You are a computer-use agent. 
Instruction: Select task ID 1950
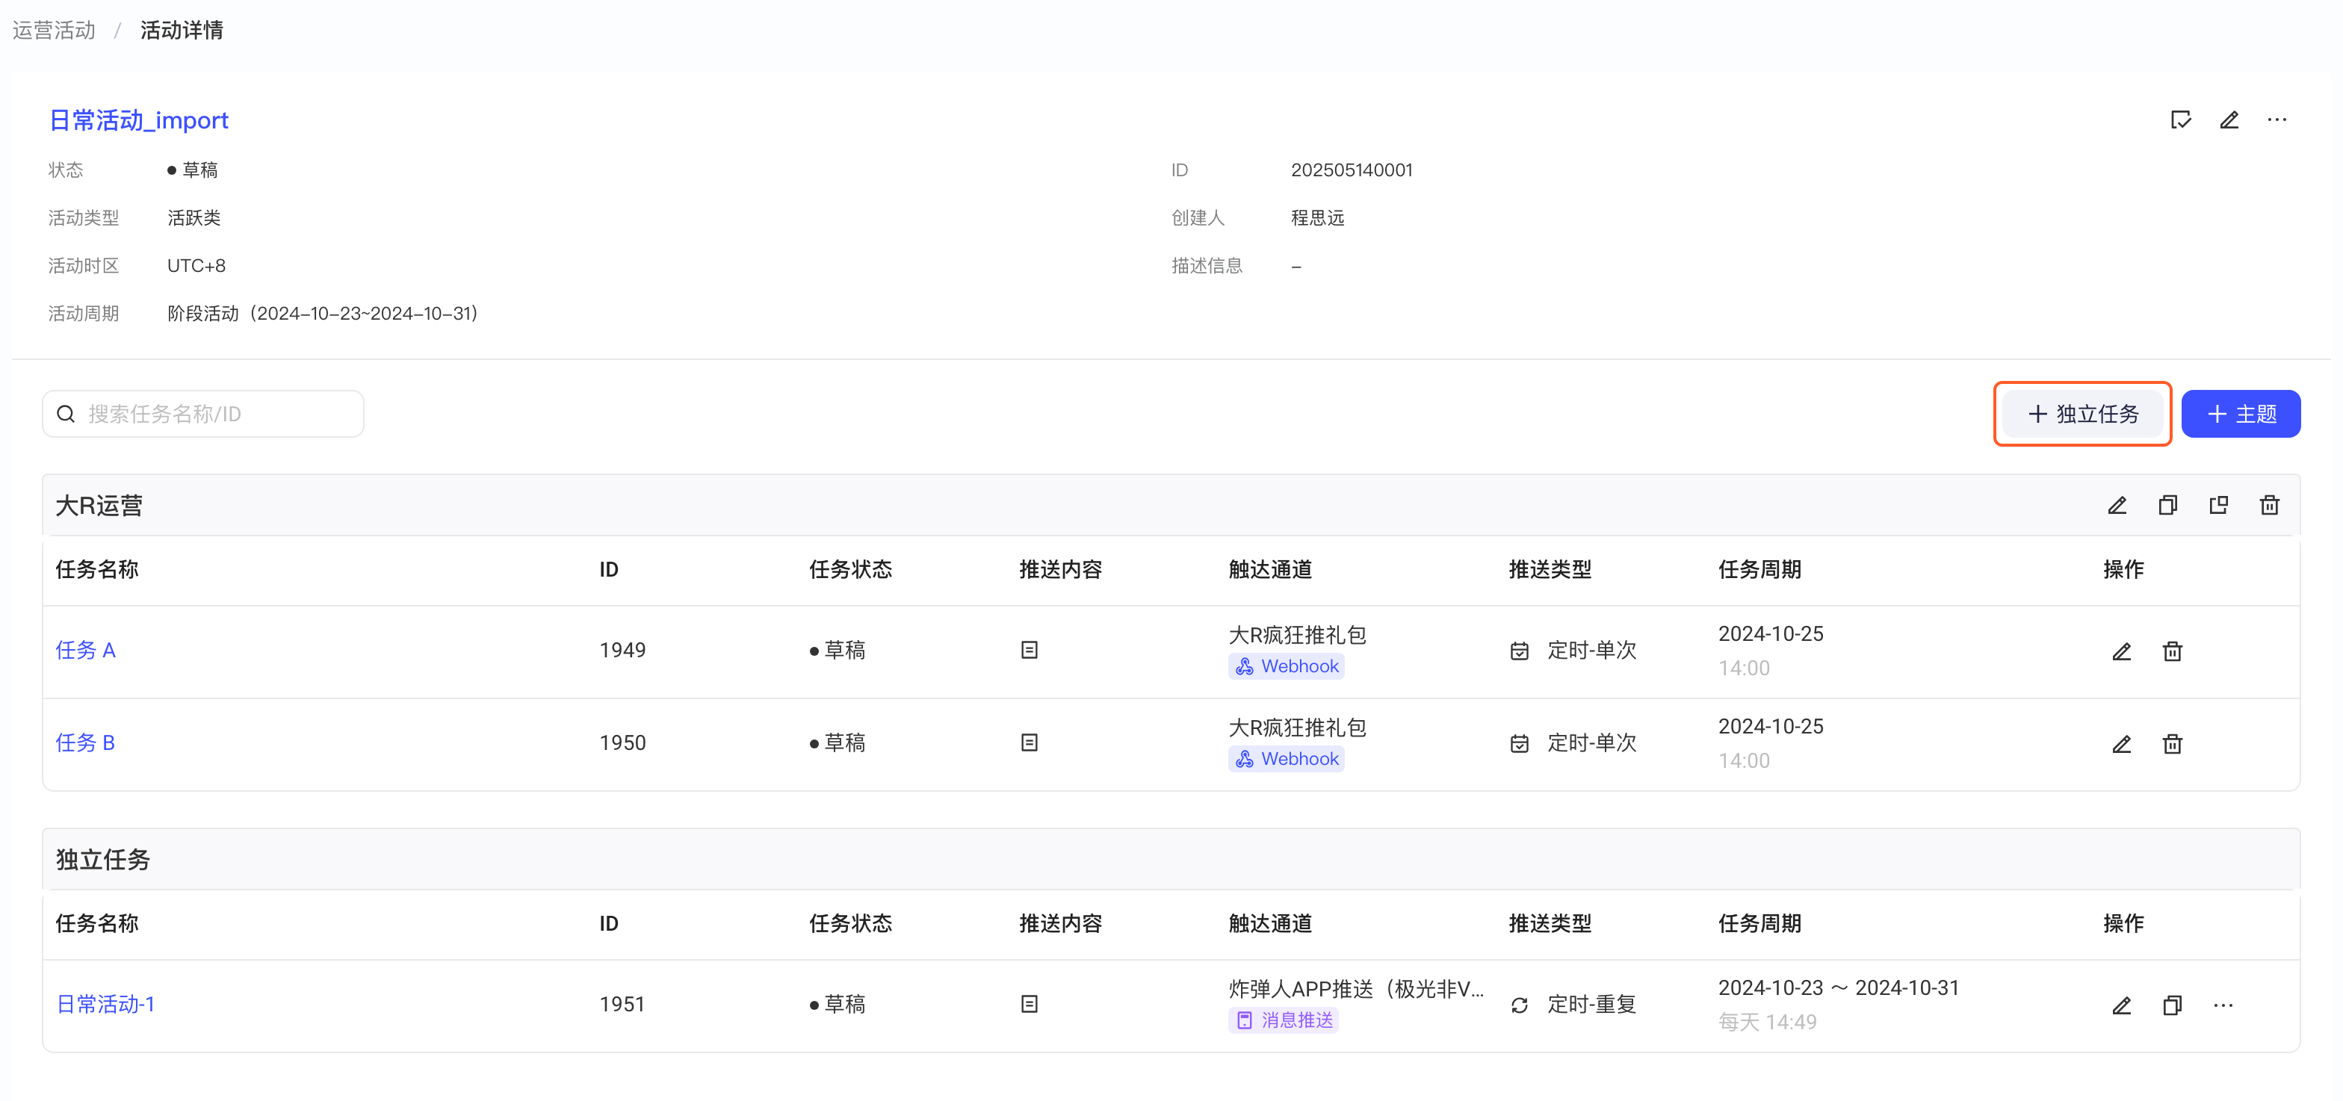pyautogui.click(x=622, y=742)
